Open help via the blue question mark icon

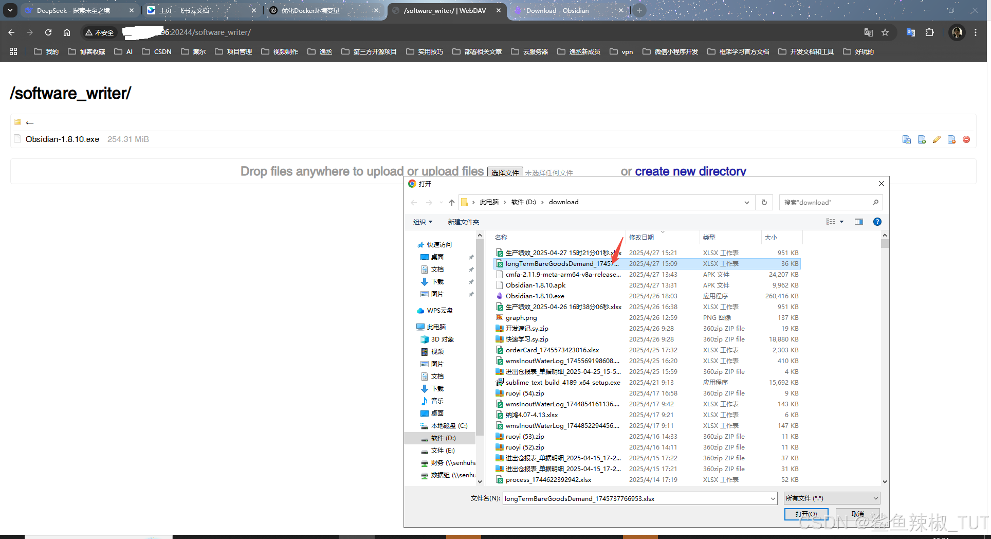click(877, 222)
